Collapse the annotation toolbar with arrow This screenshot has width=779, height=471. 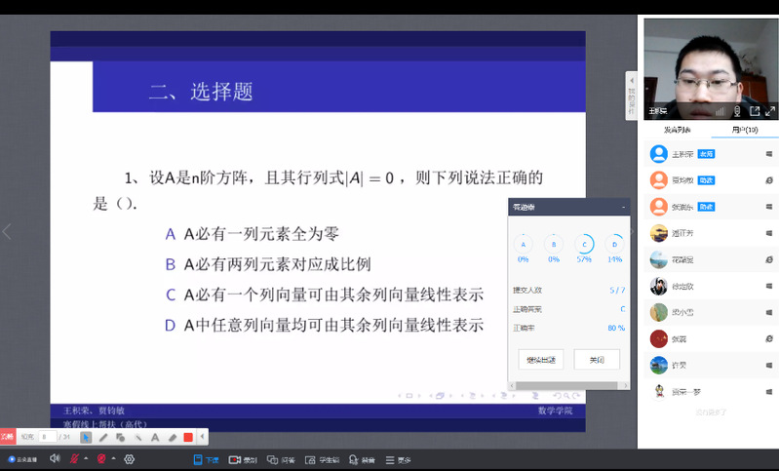[203, 437]
